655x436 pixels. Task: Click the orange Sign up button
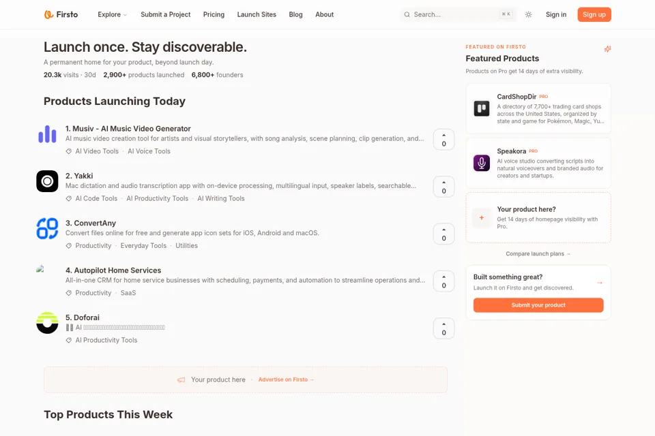tap(594, 14)
